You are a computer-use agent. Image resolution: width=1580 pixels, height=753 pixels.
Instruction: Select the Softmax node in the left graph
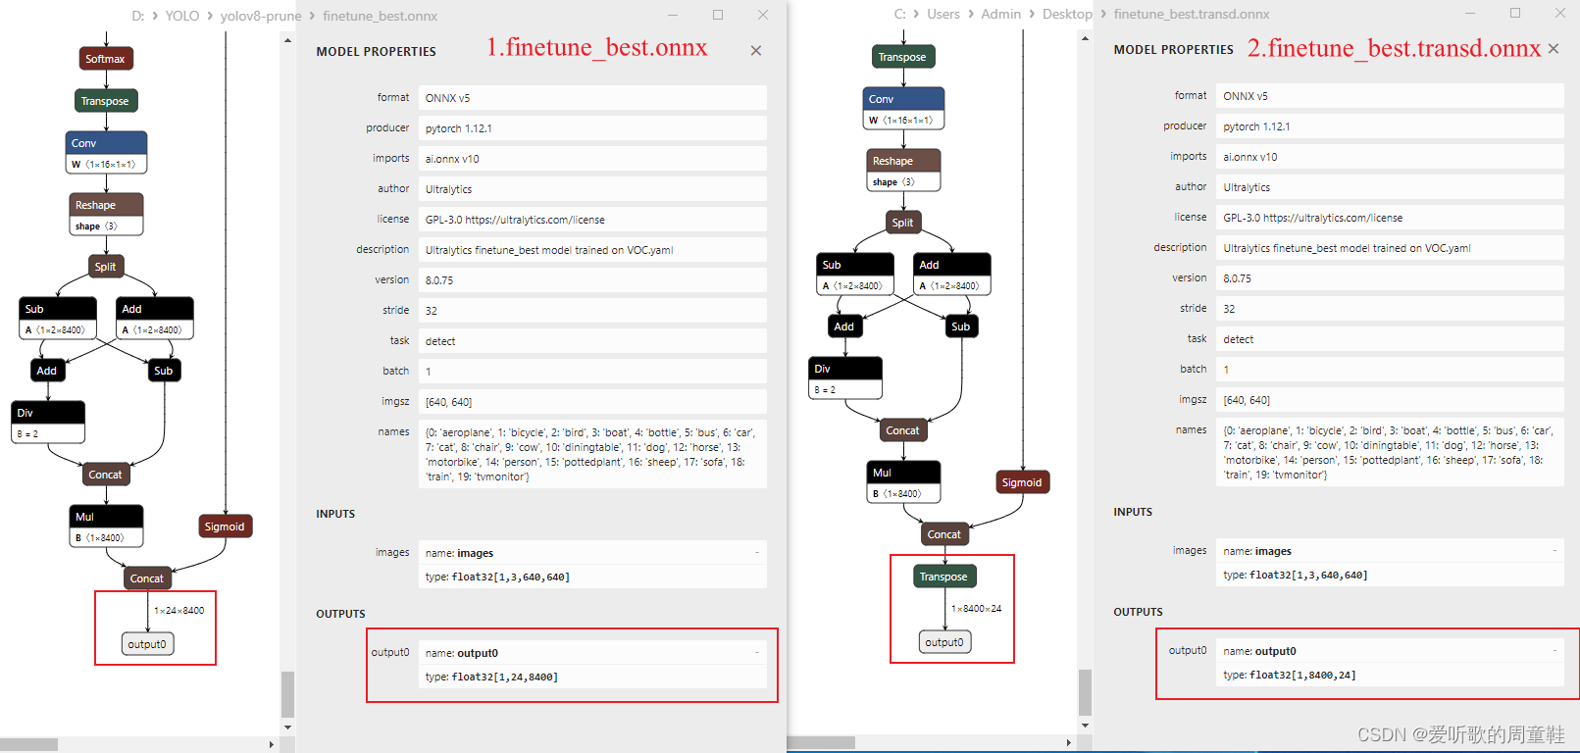point(106,59)
